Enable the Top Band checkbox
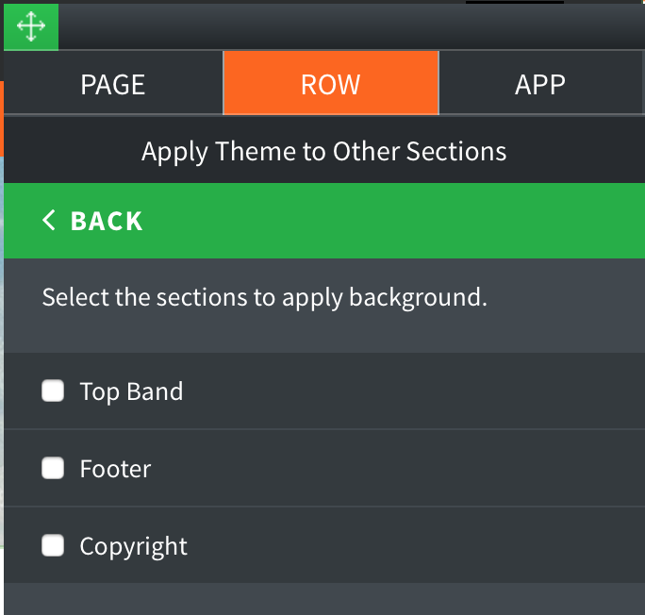The width and height of the screenshot is (645, 615). click(x=53, y=391)
